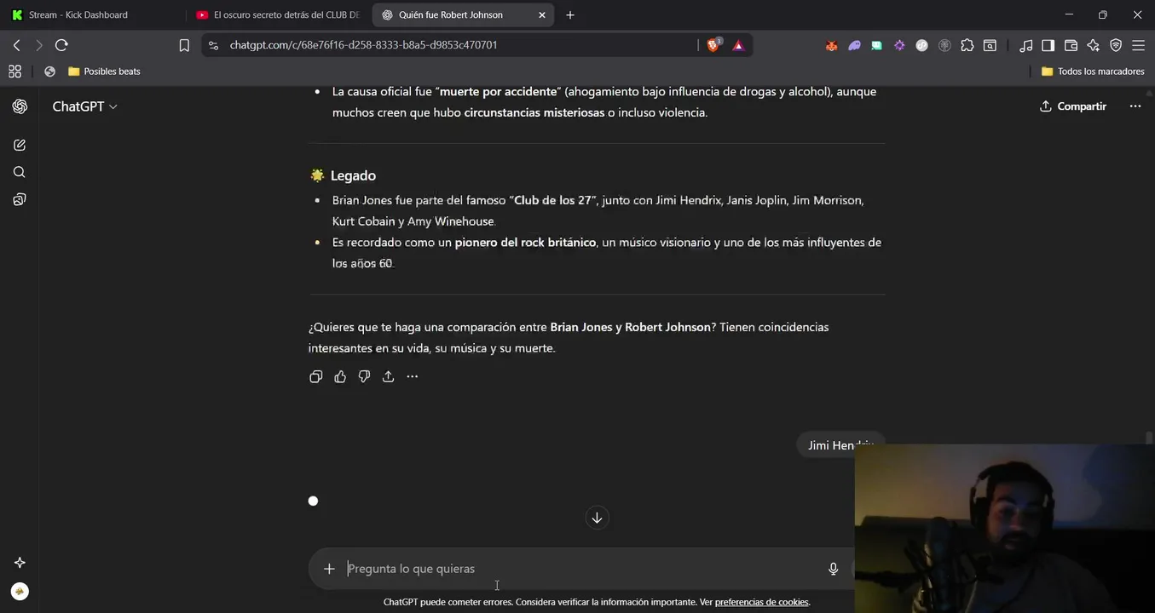Give thumbs down to the response
The image size is (1155, 613).
(x=364, y=376)
